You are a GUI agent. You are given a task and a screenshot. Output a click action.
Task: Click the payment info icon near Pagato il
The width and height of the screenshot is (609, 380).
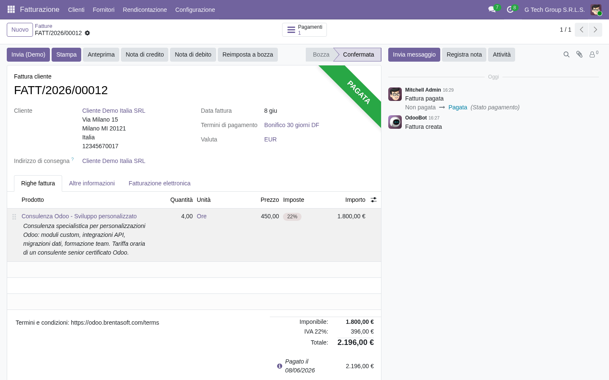pos(280,366)
